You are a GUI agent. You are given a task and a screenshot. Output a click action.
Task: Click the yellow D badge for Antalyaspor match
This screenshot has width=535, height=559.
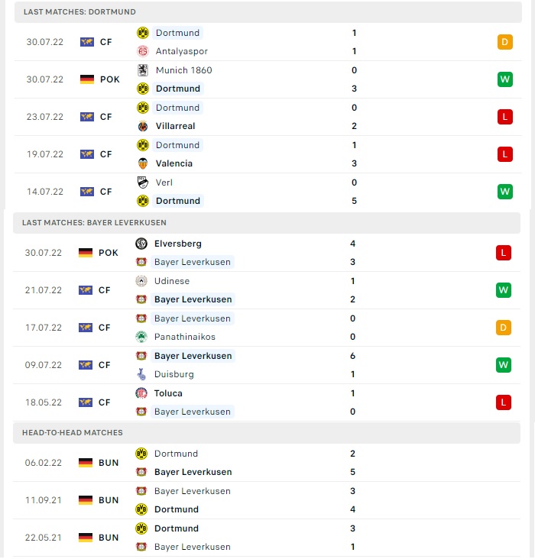[505, 42]
